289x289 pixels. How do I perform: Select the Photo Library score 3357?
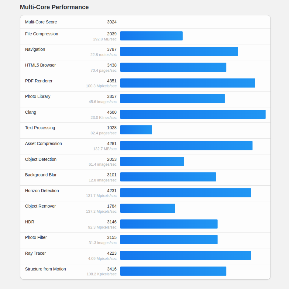pyautogui.click(x=112, y=96)
